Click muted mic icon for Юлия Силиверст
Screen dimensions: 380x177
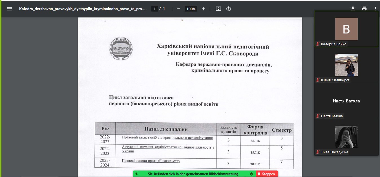point(318,80)
